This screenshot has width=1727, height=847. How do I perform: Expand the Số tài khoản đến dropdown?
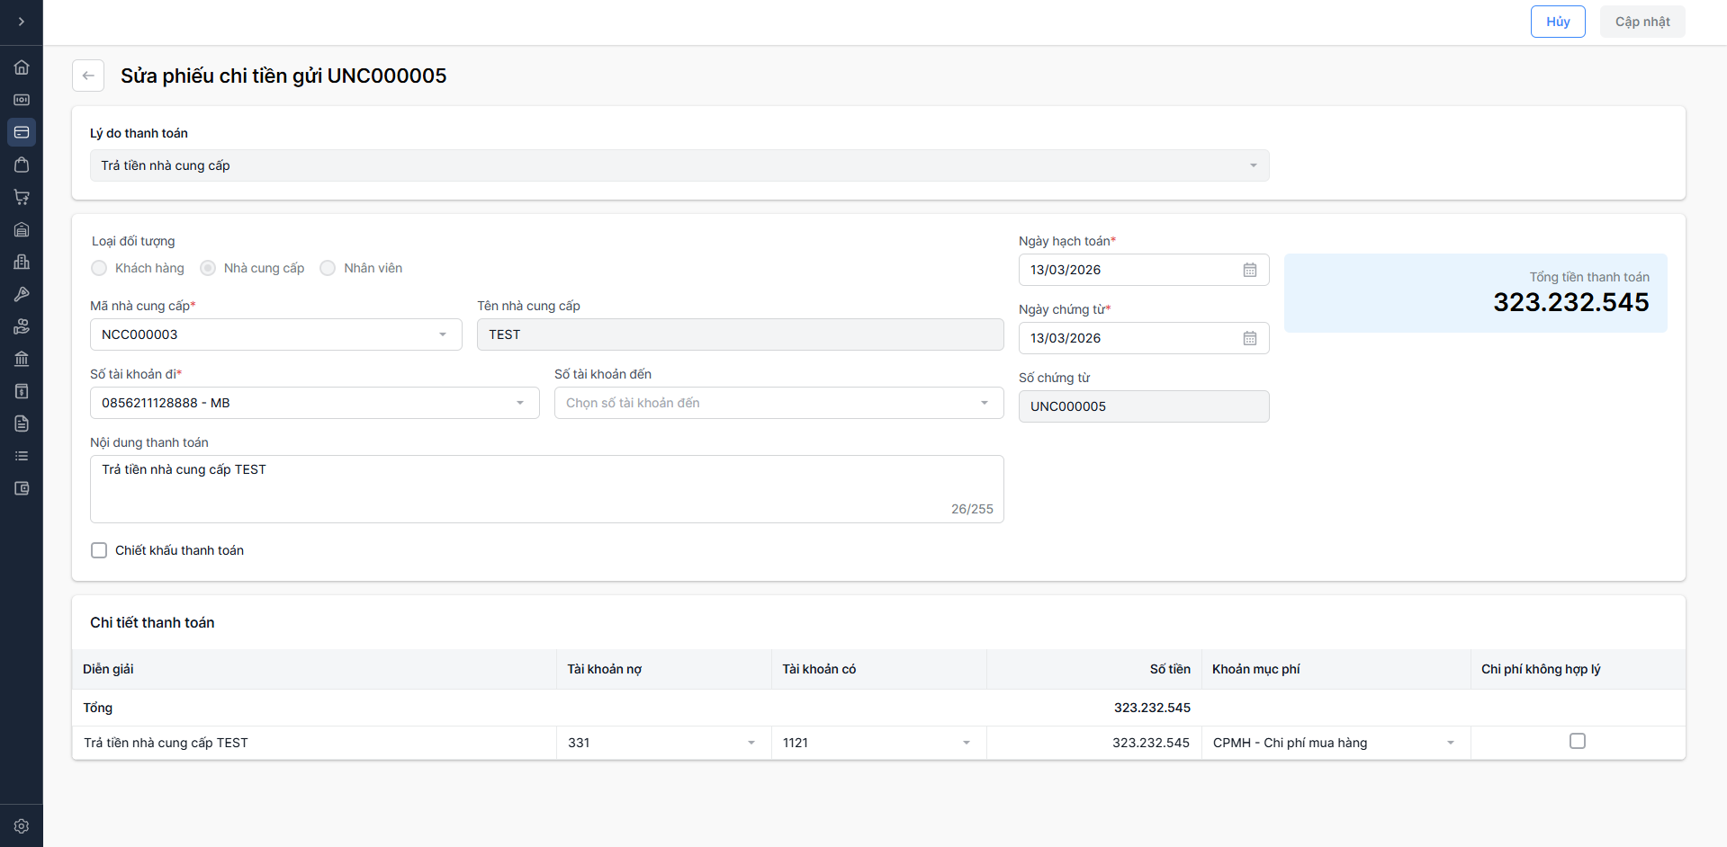(778, 403)
